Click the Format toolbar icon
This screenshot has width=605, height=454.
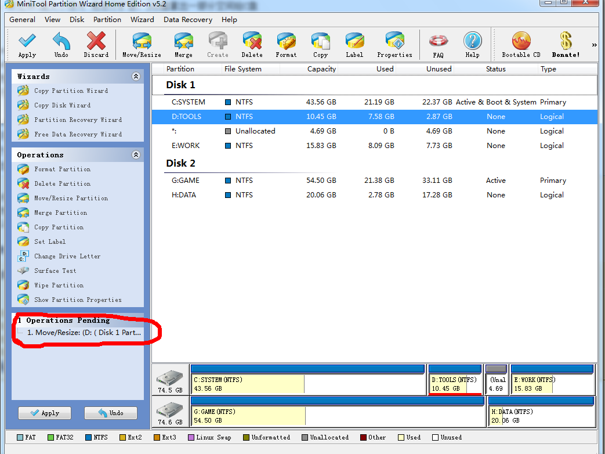pyautogui.click(x=287, y=44)
